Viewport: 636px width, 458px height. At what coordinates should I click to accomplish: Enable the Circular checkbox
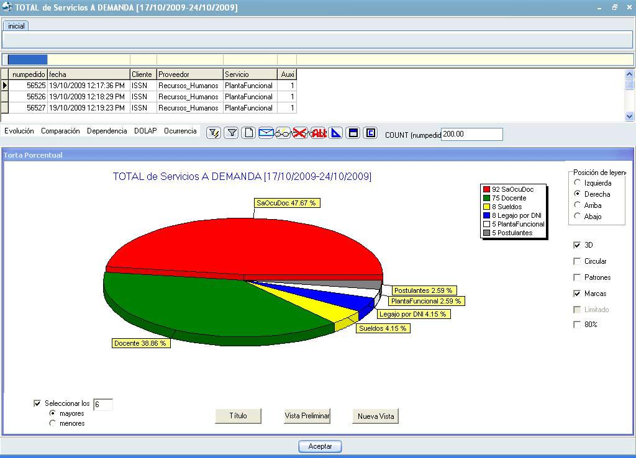tap(577, 261)
